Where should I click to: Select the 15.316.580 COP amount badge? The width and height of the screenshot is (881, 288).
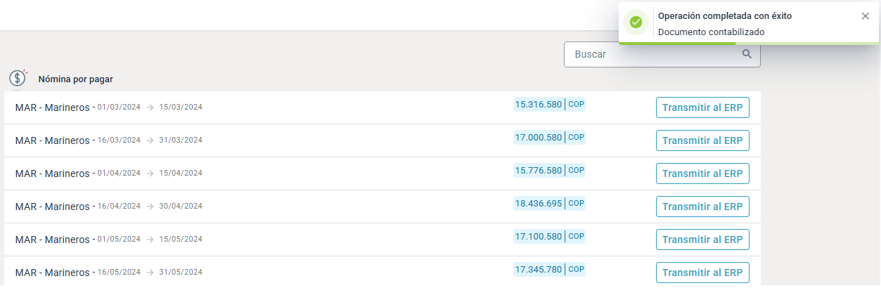(549, 105)
